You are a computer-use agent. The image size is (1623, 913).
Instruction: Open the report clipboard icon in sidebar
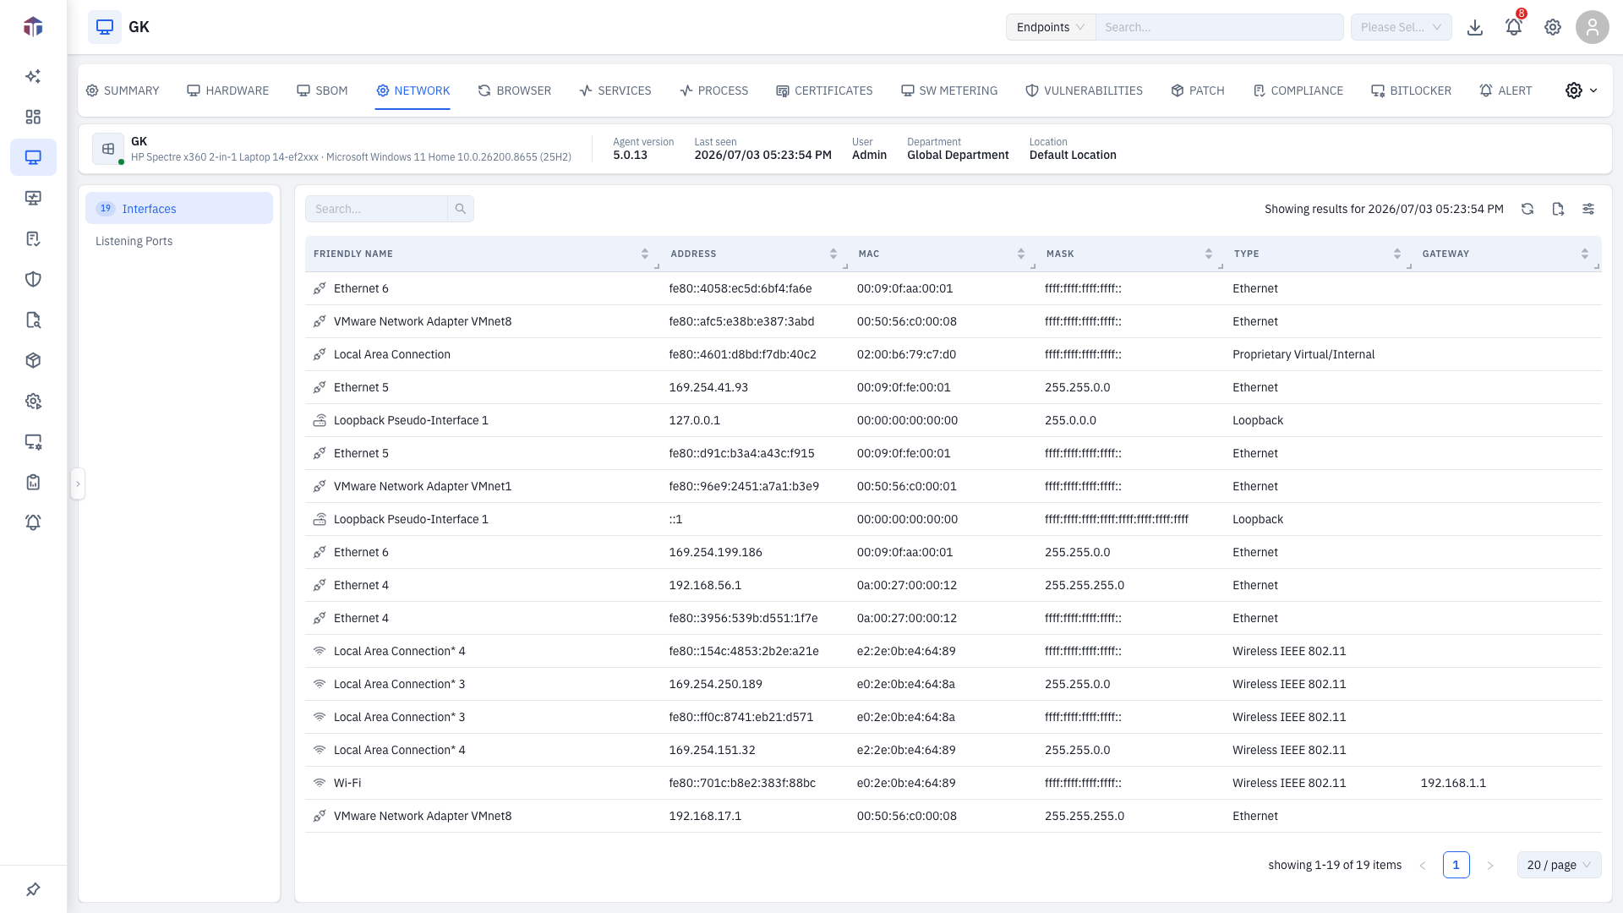pos(33,482)
